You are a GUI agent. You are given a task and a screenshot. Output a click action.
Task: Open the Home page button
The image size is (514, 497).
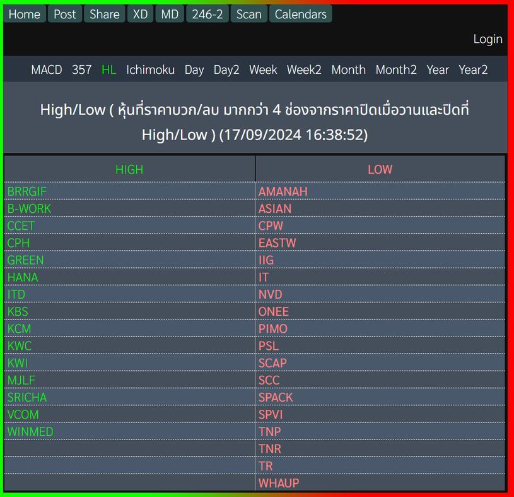(25, 14)
